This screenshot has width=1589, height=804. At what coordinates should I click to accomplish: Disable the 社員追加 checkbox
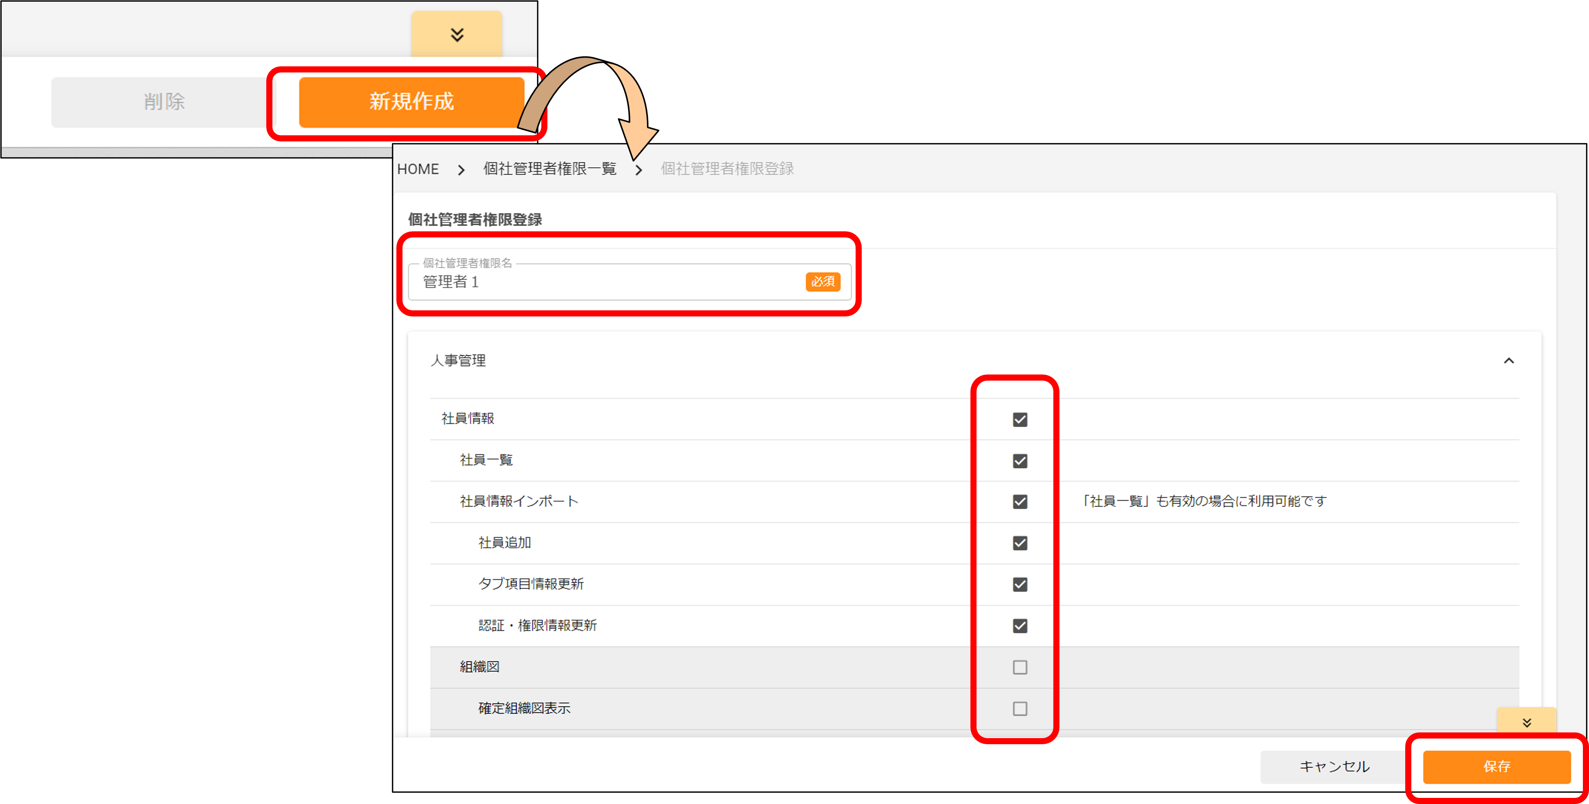tap(1020, 543)
